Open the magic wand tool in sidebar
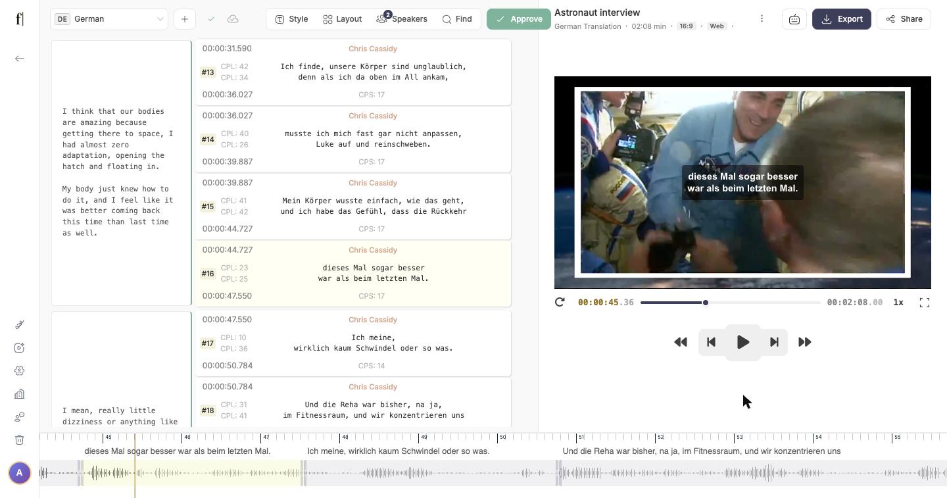This screenshot has width=947, height=498. pos(20,325)
